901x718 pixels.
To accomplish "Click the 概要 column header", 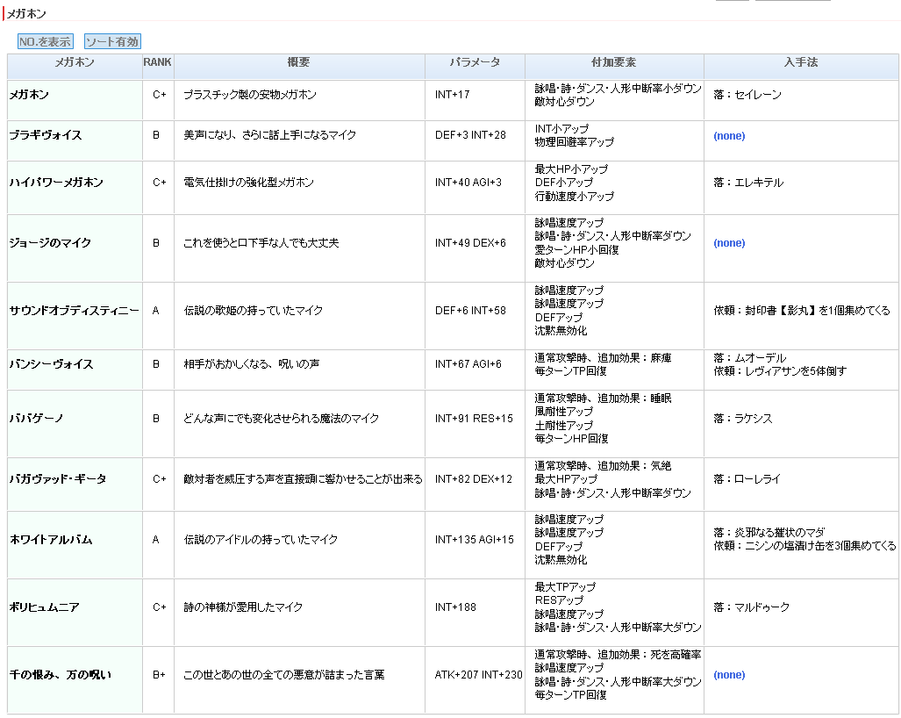I will click(x=299, y=63).
